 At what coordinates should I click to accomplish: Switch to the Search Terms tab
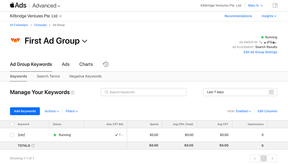(48, 76)
